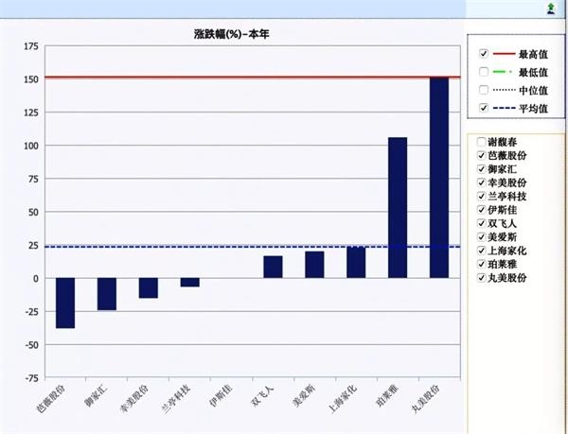Click the 珀莱雅 x-axis label
Viewport: 568px width, 434px height.
(x=387, y=395)
